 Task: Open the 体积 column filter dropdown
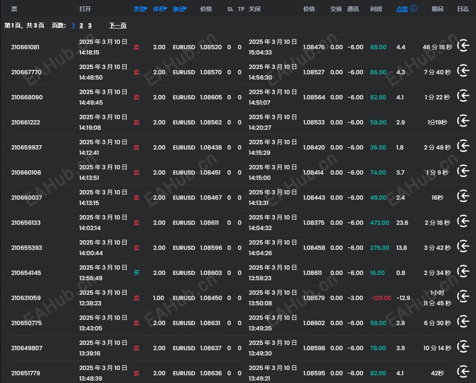pos(167,9)
